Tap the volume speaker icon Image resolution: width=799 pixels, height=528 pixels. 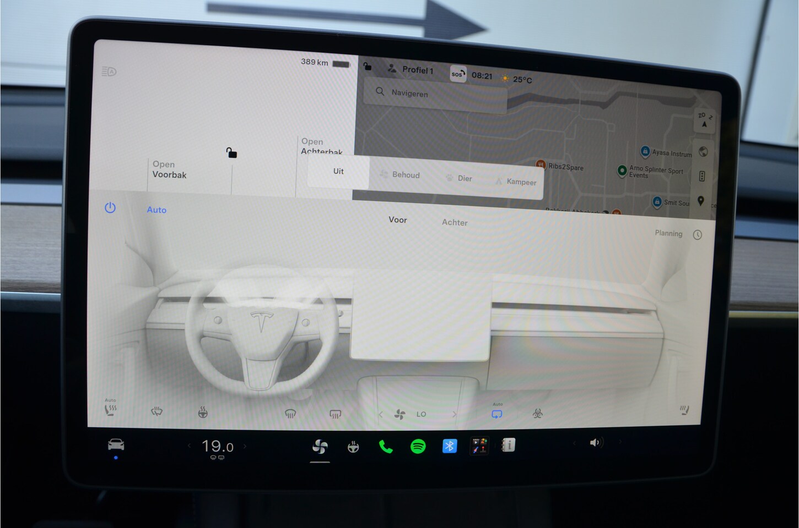tap(596, 442)
